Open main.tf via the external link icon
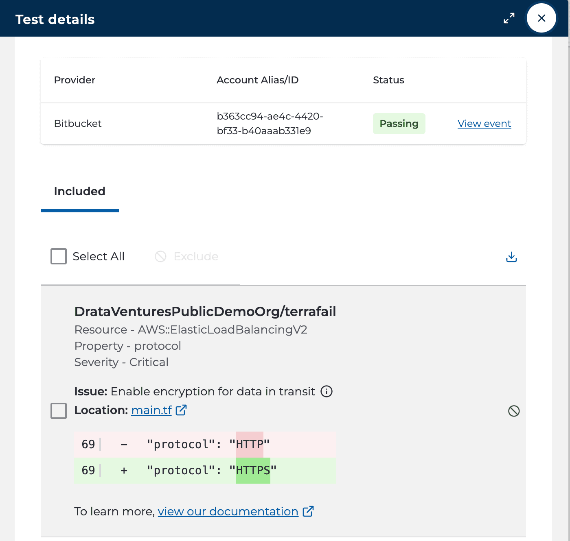 (x=182, y=410)
